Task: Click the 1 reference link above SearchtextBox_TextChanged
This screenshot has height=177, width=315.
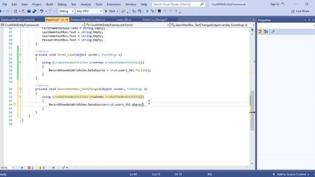Action: click(42, 86)
